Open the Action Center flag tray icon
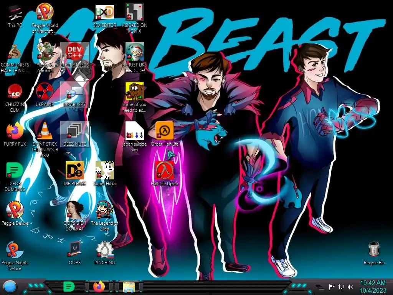 pyautogui.click(x=332, y=287)
